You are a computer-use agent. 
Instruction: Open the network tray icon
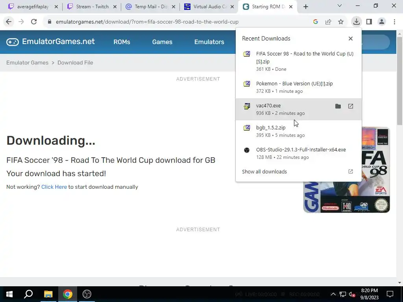(343, 294)
